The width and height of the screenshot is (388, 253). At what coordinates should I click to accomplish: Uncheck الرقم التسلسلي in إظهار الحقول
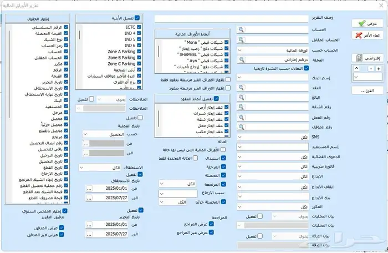[x=66, y=27]
